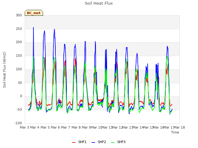
Task: Toggle the SHF2 legend entry
Action: [x=99, y=142]
